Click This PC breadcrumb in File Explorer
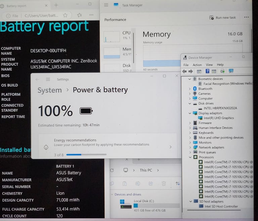 146,170
